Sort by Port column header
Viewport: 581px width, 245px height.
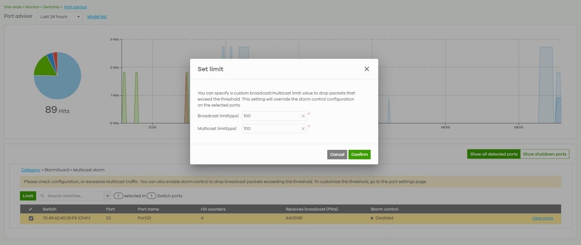(x=110, y=209)
